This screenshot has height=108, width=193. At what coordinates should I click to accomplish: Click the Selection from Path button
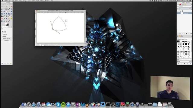click(7, 38)
